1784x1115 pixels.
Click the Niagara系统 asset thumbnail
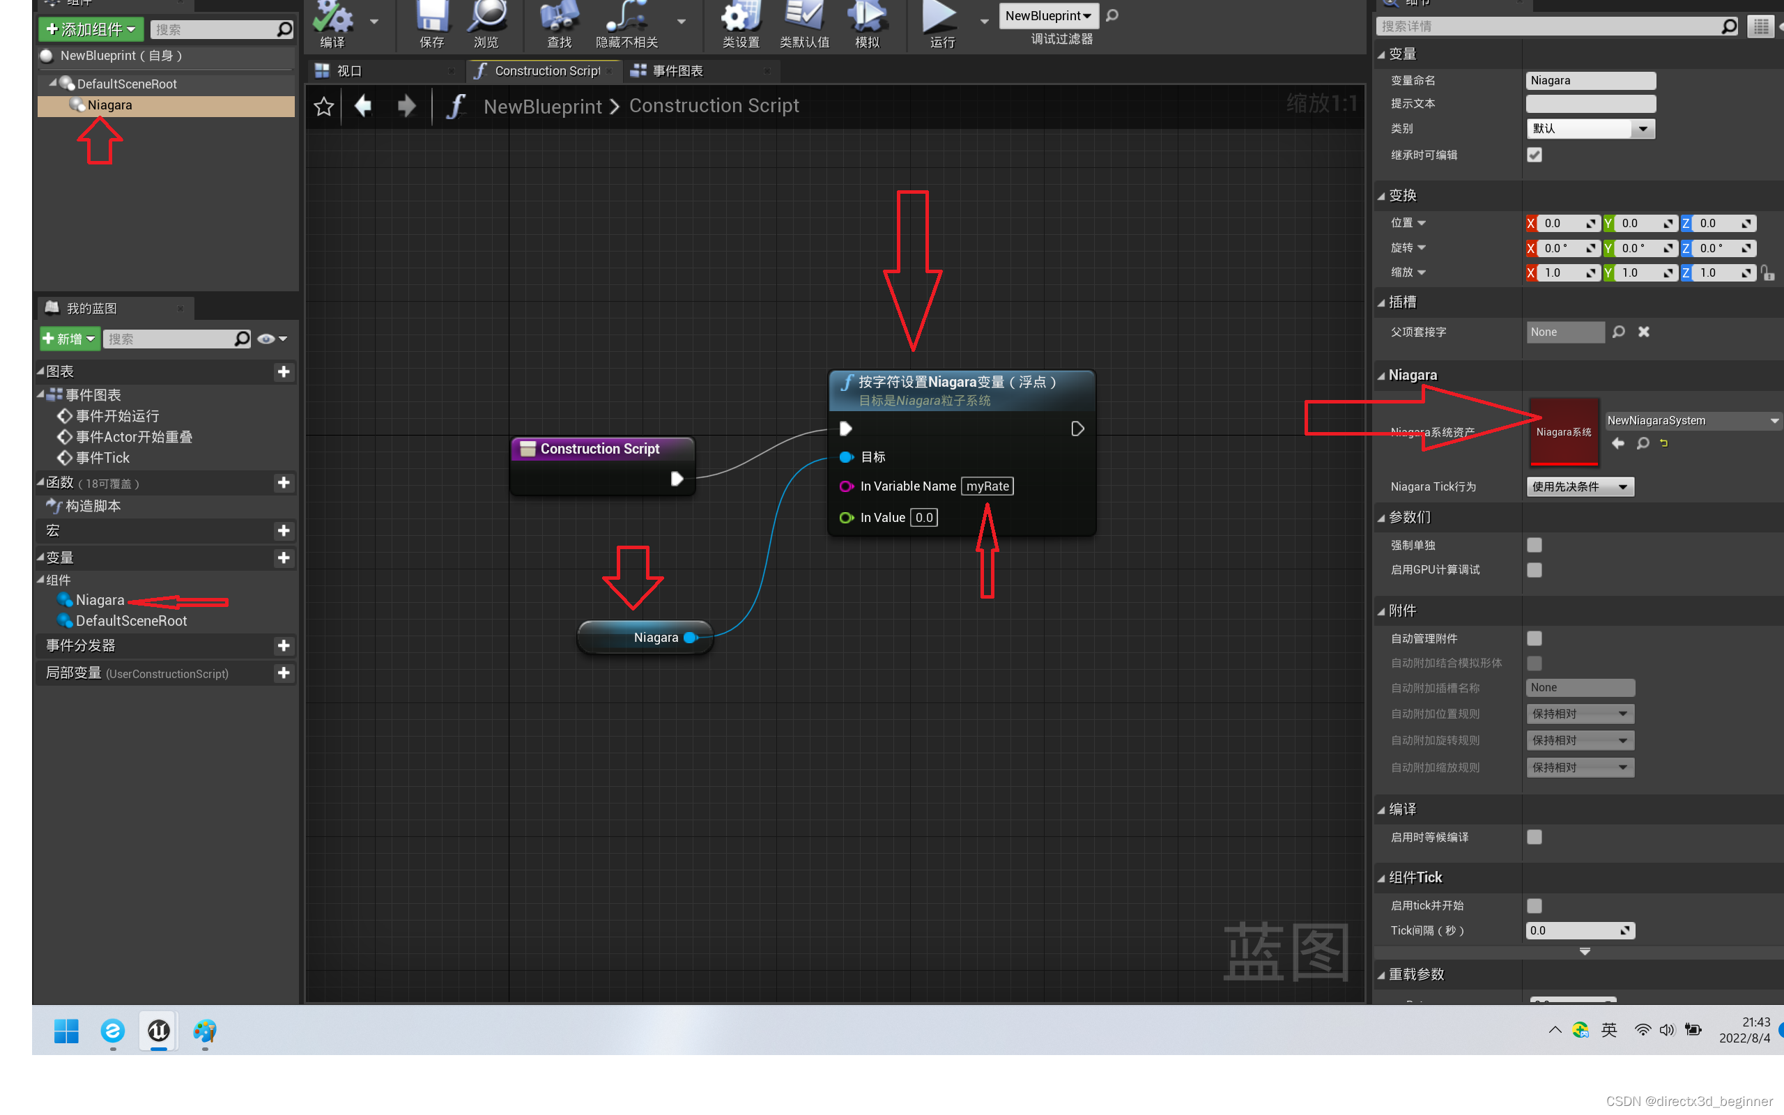coord(1564,432)
